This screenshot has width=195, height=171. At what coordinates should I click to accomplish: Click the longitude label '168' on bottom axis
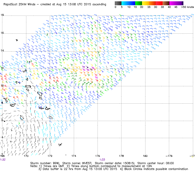[x=2, y=156]
